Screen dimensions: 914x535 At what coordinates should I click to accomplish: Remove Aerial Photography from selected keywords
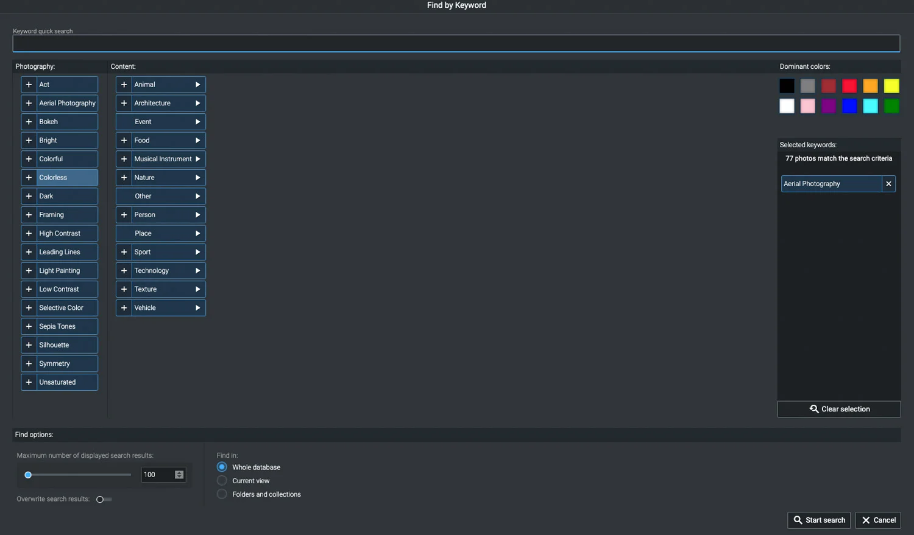click(888, 184)
